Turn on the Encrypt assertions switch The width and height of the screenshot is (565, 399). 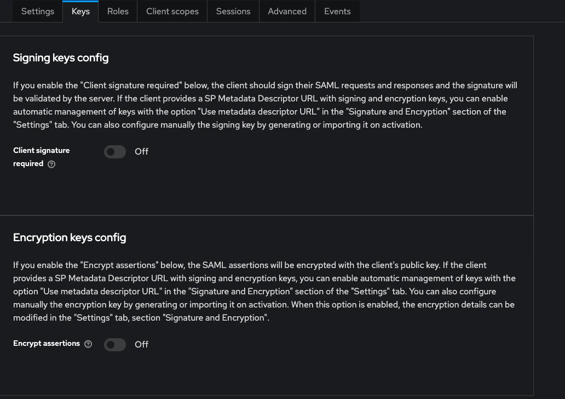(115, 345)
